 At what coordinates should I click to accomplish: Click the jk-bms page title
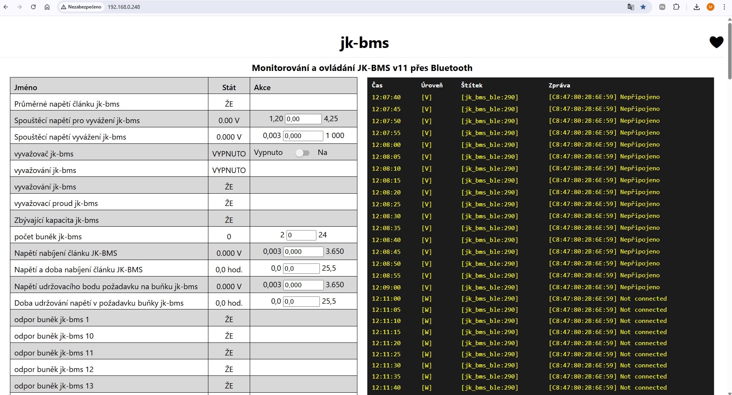(x=364, y=43)
